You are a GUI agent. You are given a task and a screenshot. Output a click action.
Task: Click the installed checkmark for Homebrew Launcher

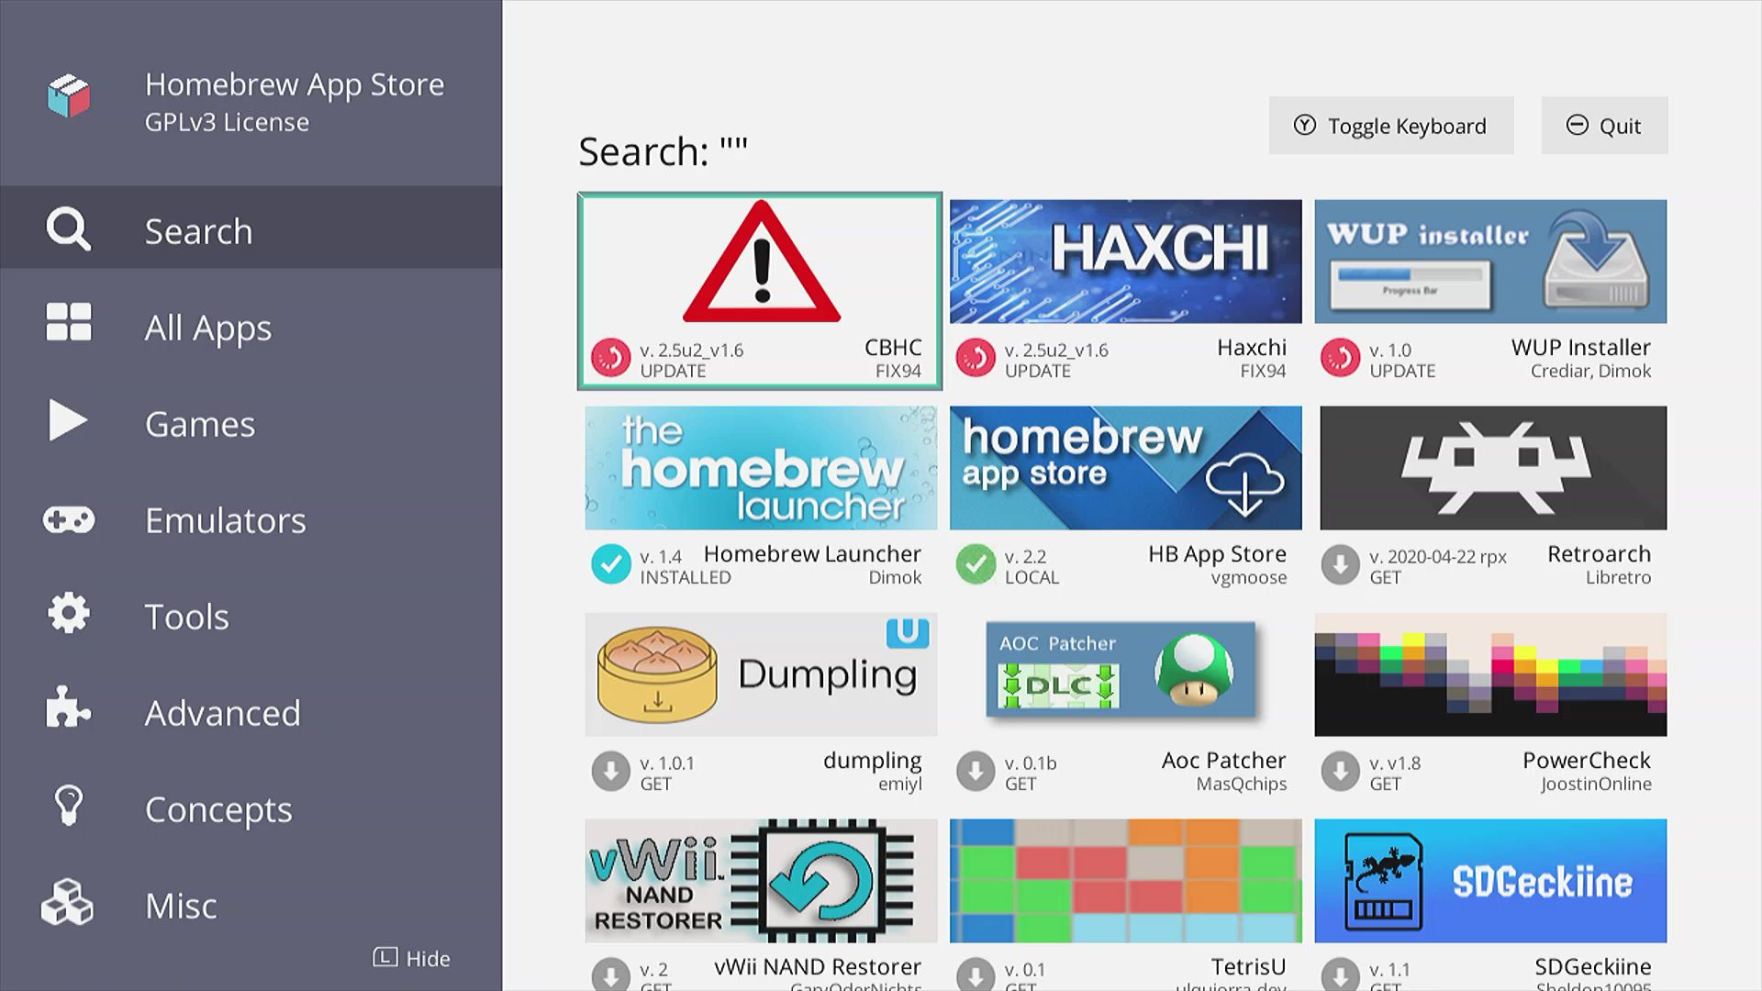[610, 564]
